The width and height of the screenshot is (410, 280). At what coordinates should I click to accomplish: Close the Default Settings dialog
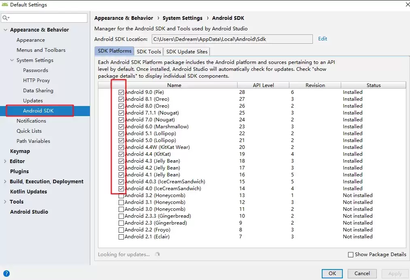[x=407, y=4]
